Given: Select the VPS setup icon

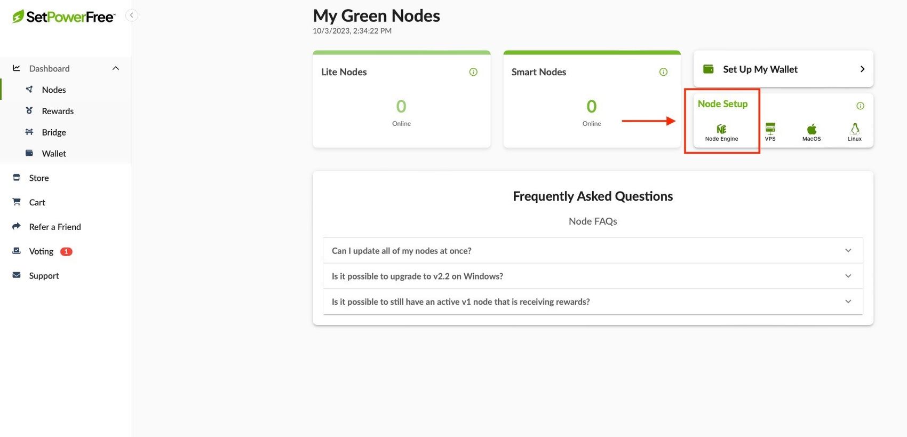Looking at the screenshot, I should point(770,128).
